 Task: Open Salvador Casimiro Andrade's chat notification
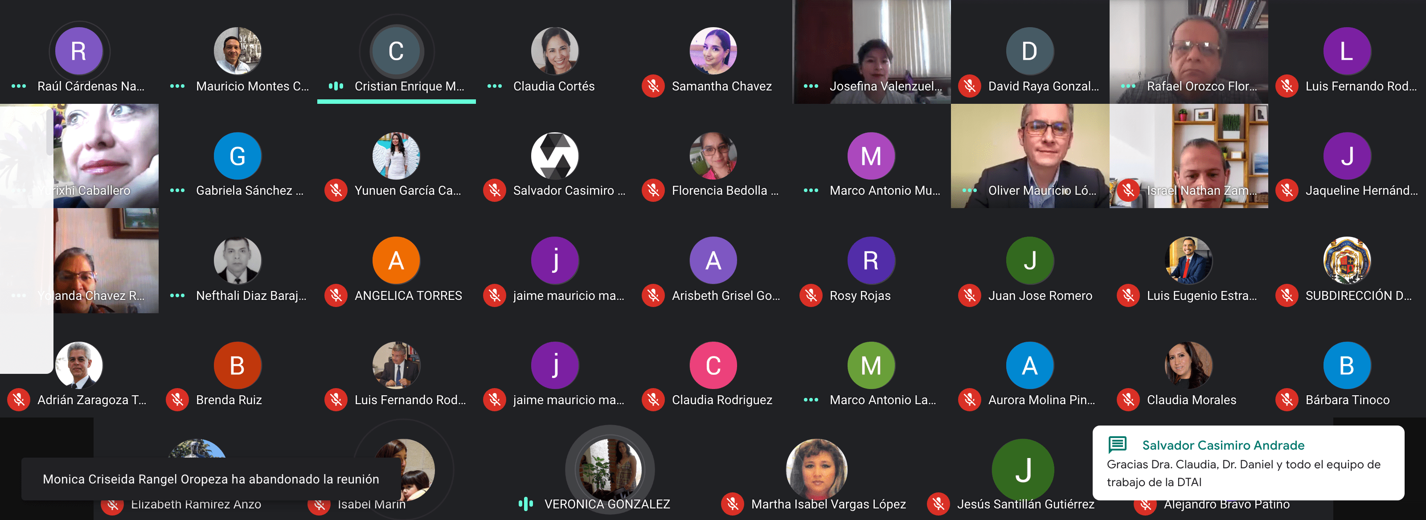(1248, 463)
